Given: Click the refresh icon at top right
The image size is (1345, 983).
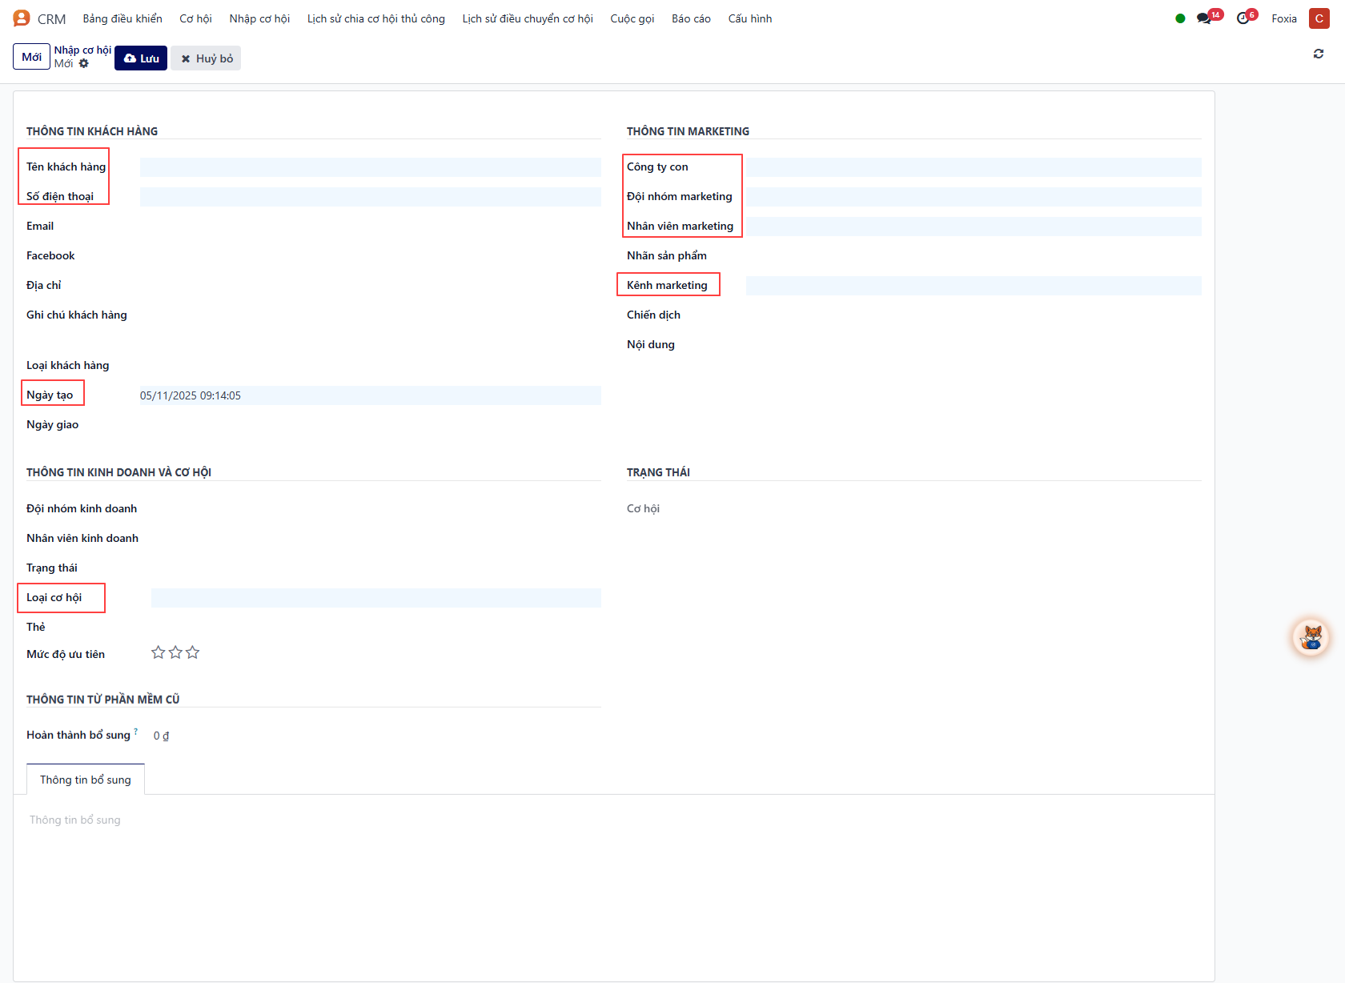Looking at the screenshot, I should (1318, 54).
